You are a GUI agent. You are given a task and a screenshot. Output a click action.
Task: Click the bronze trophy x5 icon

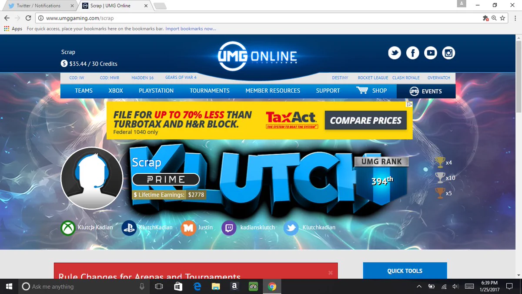(x=440, y=193)
